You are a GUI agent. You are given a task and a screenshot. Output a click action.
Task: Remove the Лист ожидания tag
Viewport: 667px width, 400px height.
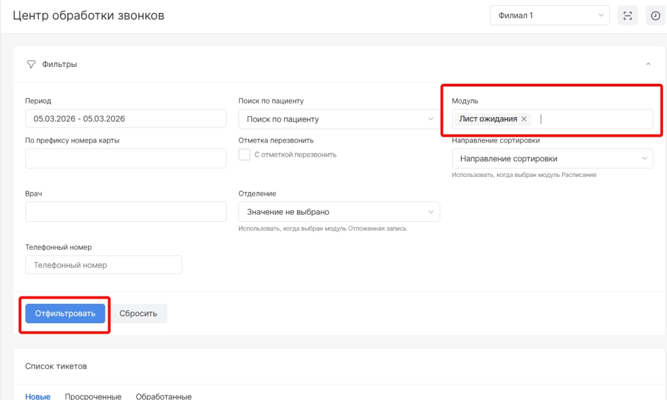pyautogui.click(x=524, y=119)
